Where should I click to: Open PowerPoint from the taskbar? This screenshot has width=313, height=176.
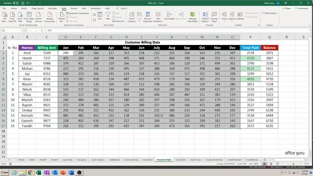(63, 173)
